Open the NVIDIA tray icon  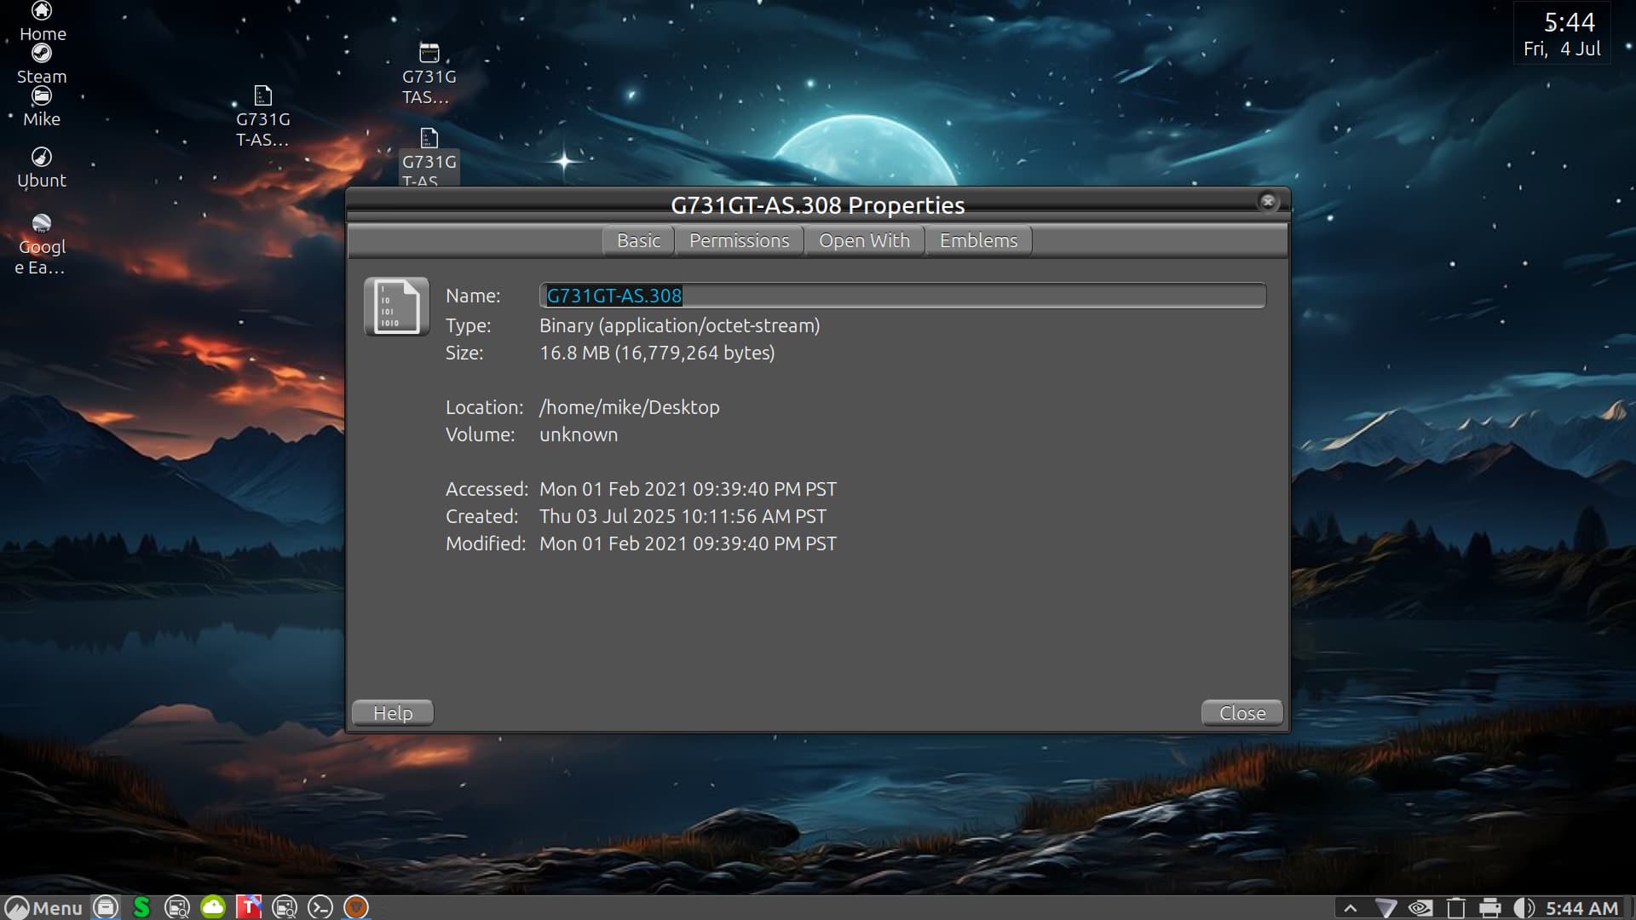1420,909
